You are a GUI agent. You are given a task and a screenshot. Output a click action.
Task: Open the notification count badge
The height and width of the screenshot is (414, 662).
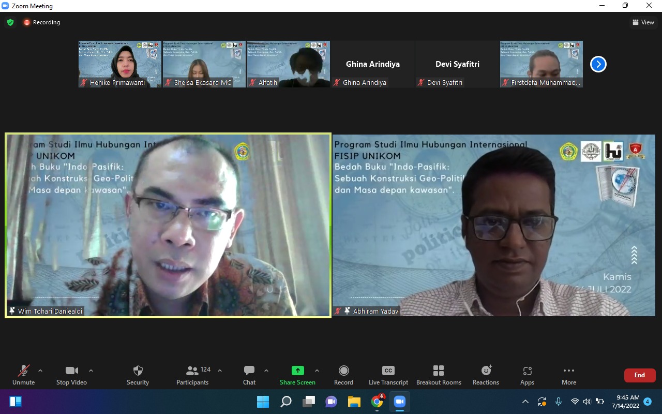[x=648, y=402]
